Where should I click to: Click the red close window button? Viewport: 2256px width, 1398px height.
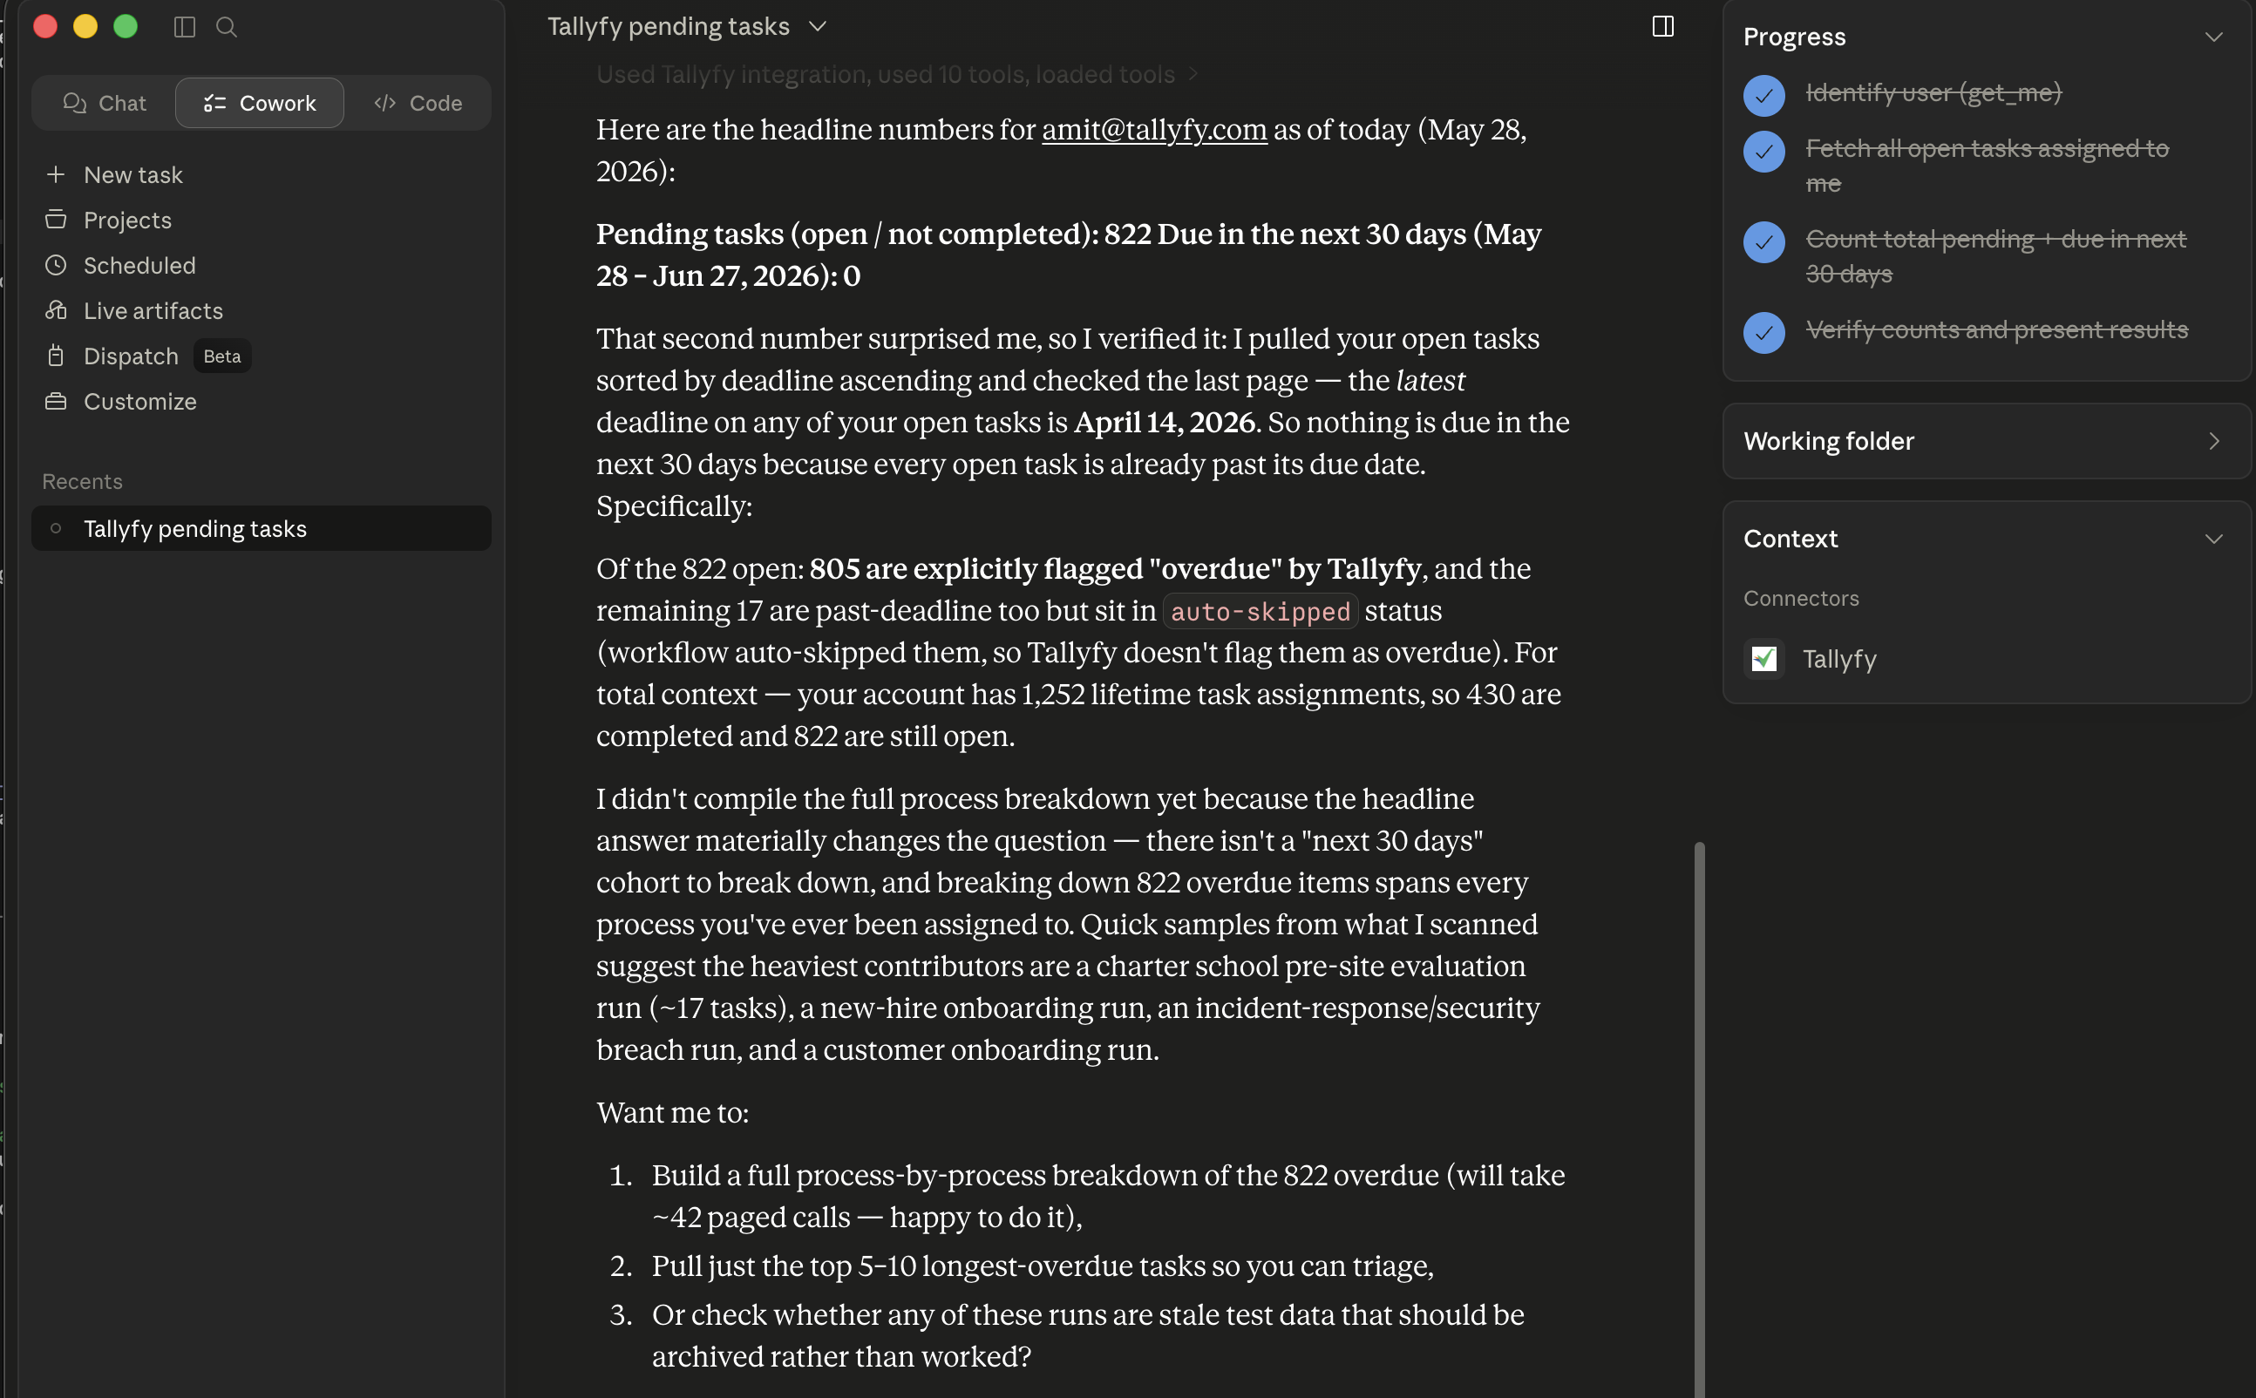click(45, 26)
